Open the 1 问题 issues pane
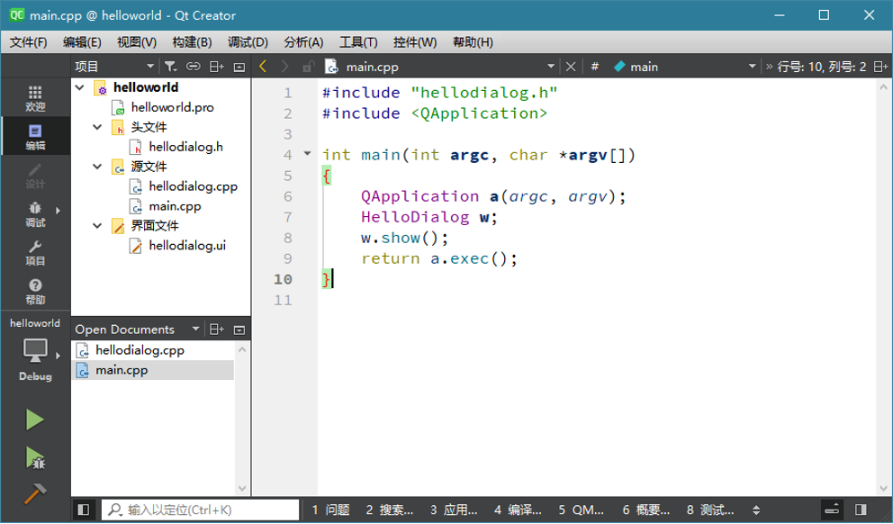This screenshot has width=893, height=524. coord(330,510)
